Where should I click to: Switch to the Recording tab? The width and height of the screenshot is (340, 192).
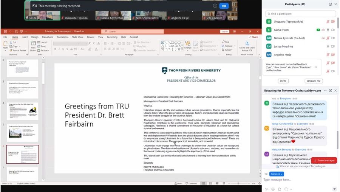[x=112, y=37]
